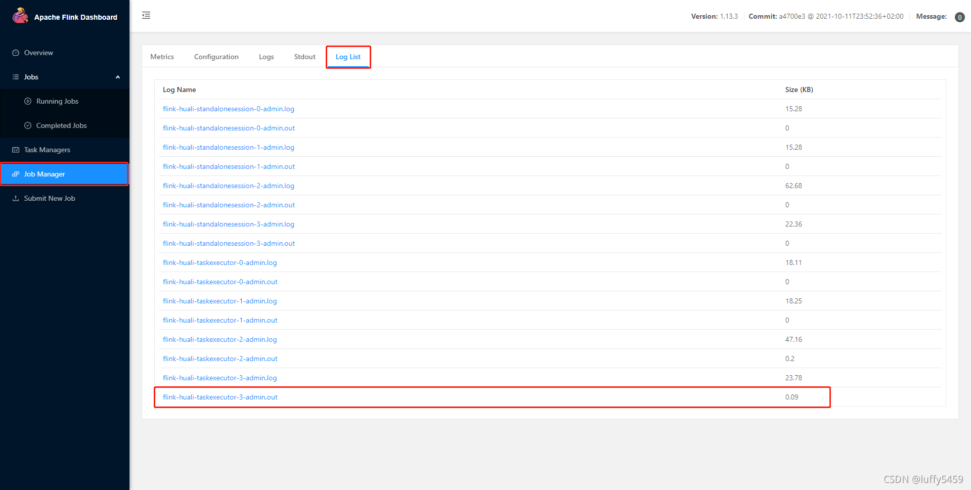Click the Running Jobs play-circle icon

(x=28, y=101)
